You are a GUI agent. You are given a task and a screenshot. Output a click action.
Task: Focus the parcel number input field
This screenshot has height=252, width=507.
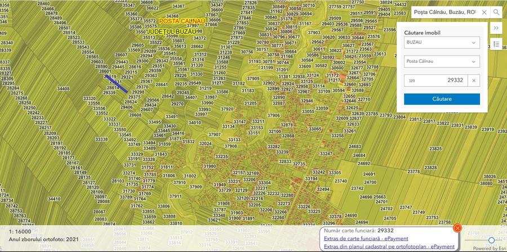click(435, 80)
